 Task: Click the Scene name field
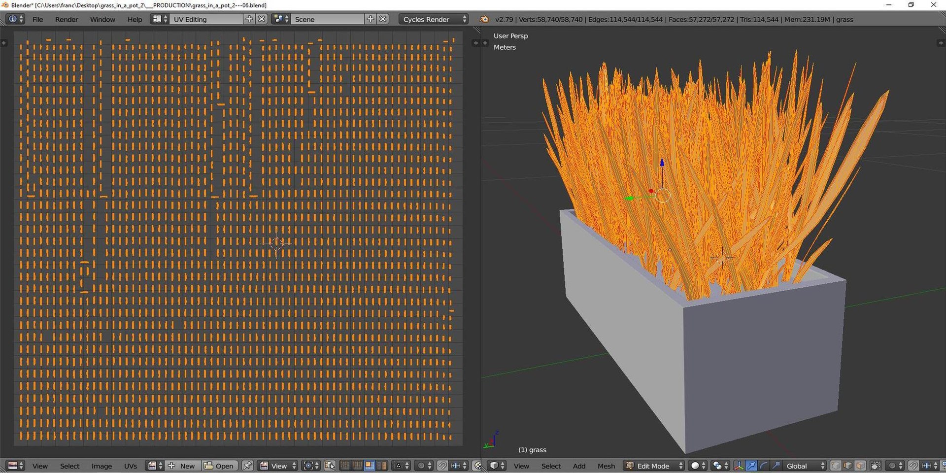click(328, 19)
